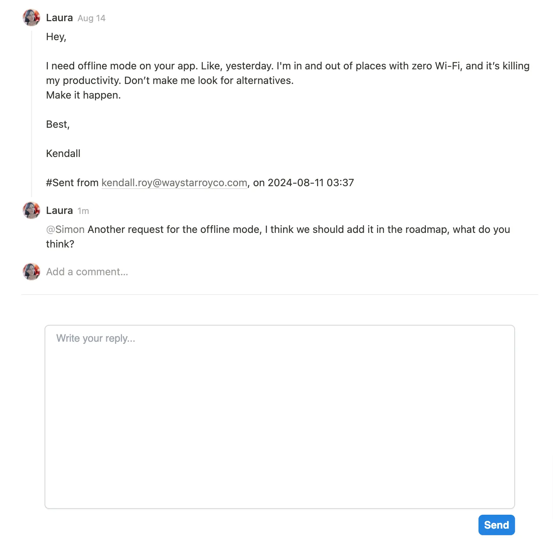Click the 1m timestamp
Viewport: 553px width, 541px height.
coord(83,211)
